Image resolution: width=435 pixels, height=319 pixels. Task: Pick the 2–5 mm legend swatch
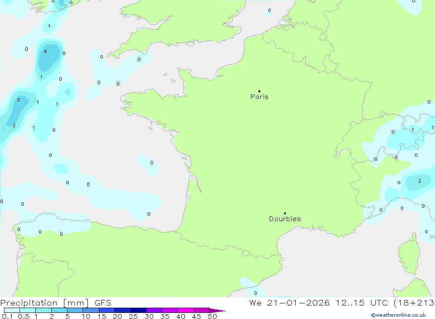59,310
